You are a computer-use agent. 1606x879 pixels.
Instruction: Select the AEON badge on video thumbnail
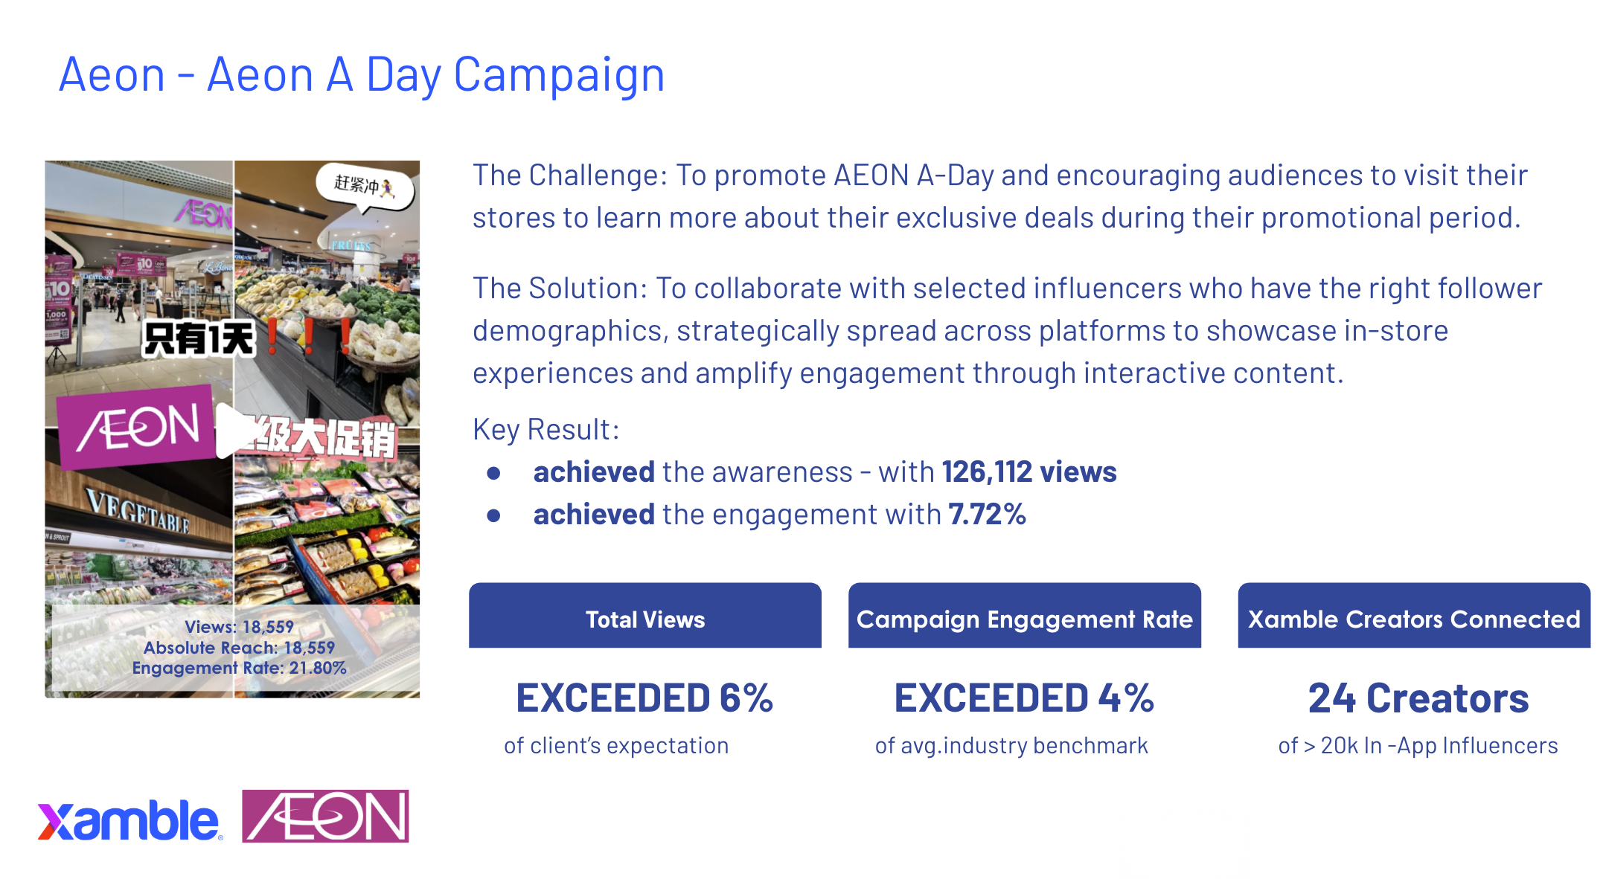point(136,426)
